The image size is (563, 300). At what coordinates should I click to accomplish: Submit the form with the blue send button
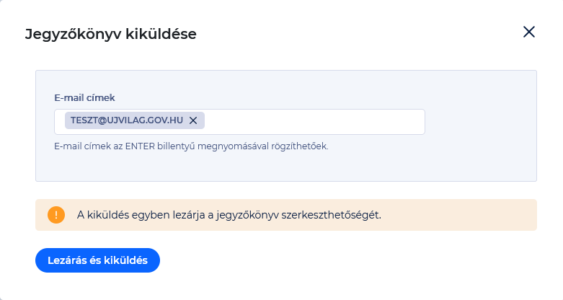tap(97, 260)
